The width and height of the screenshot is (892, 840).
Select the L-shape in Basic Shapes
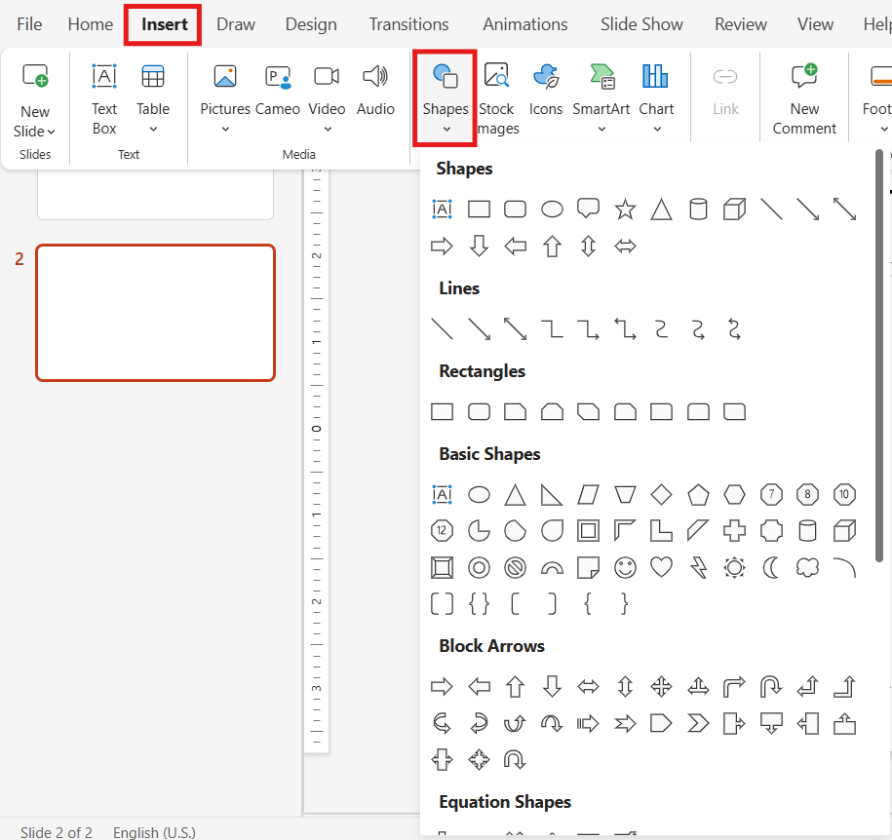click(x=661, y=531)
